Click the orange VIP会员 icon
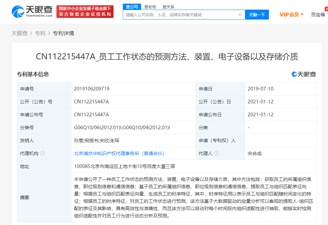Image resolution: width=328 pixels, height=225 pixels. click(289, 15)
